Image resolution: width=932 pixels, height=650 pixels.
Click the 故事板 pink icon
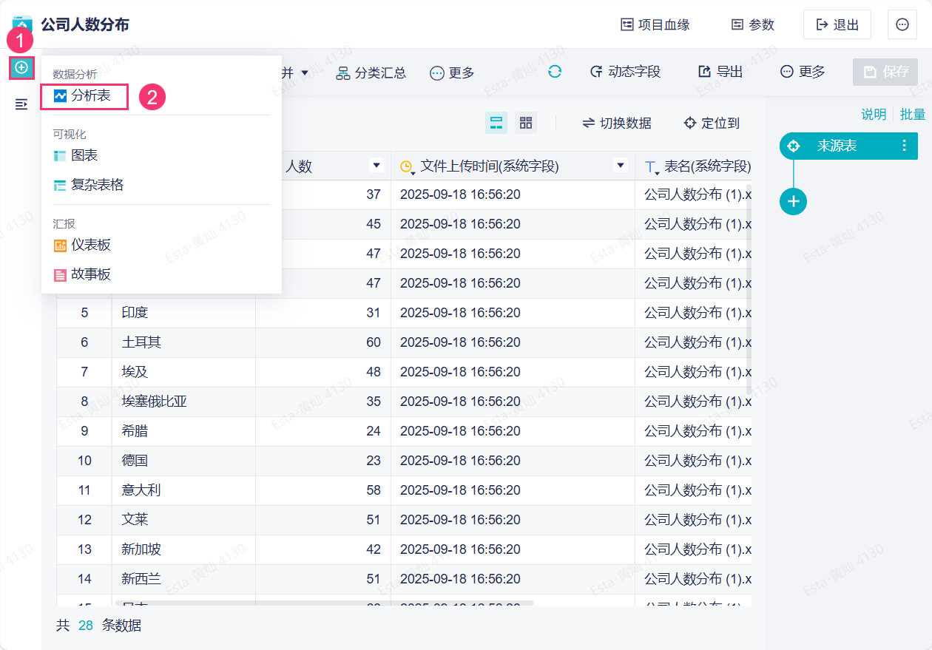pyautogui.click(x=61, y=275)
